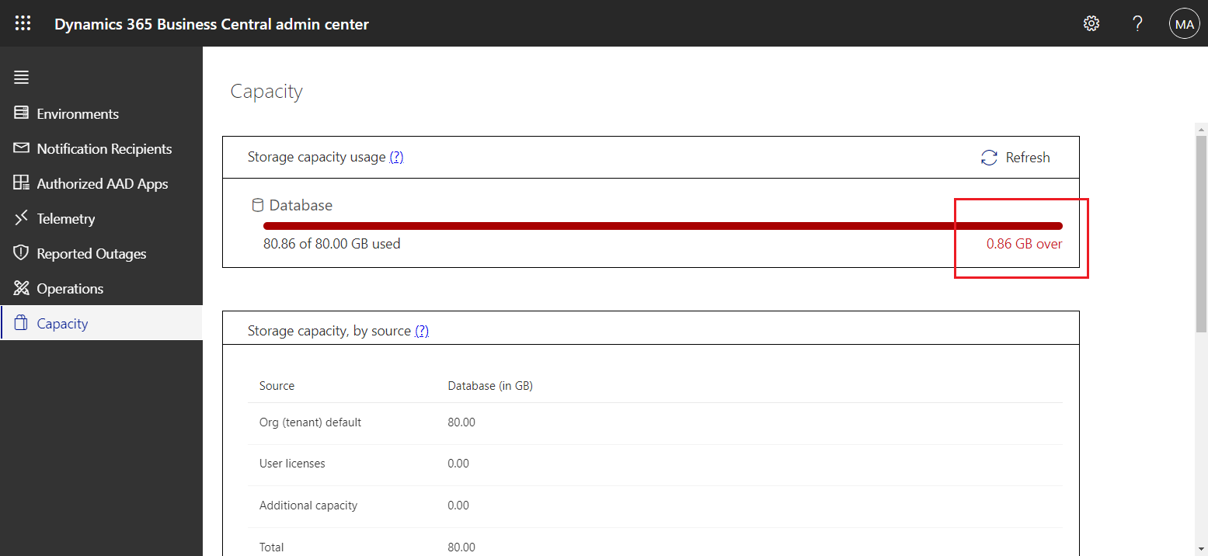Open help via the question mark icon

click(x=1137, y=23)
